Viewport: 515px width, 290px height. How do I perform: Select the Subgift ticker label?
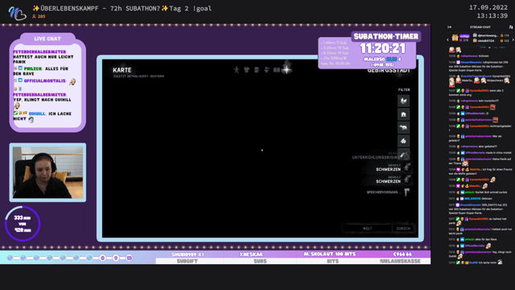(x=187, y=261)
